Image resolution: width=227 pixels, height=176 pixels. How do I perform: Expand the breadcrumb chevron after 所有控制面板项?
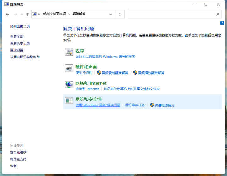point(69,14)
